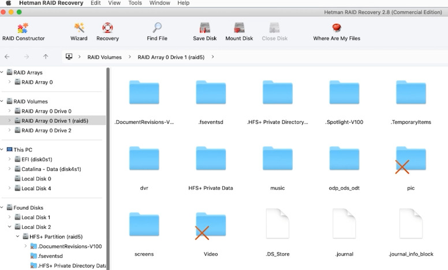Collapse the HFS+ Partition (raid5) node

click(x=18, y=236)
